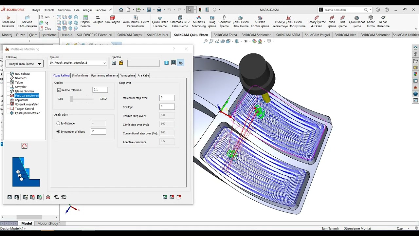Click the Help question mark in dialog
419x236 pixels.
[174, 49]
